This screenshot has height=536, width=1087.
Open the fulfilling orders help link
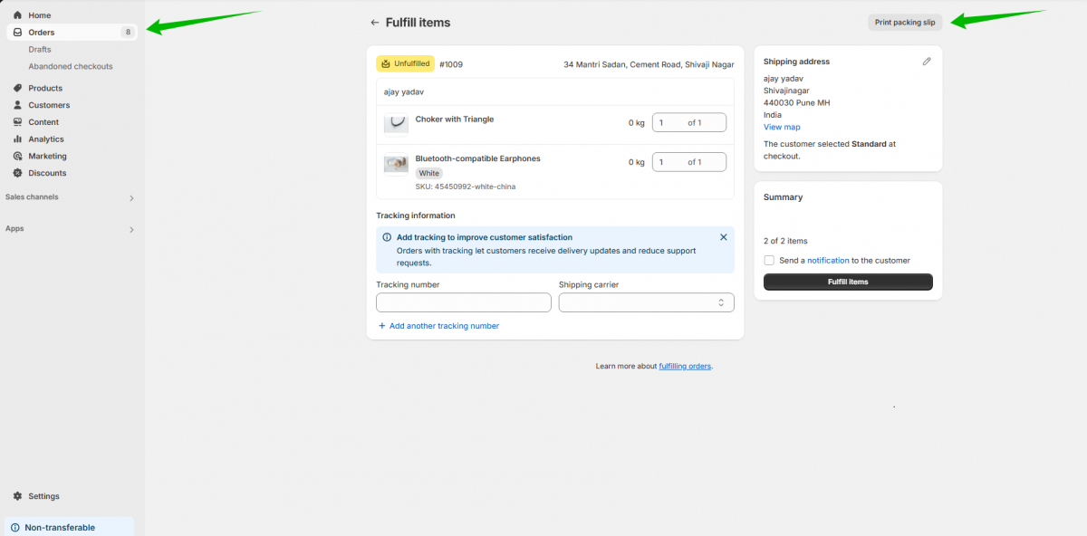point(684,366)
